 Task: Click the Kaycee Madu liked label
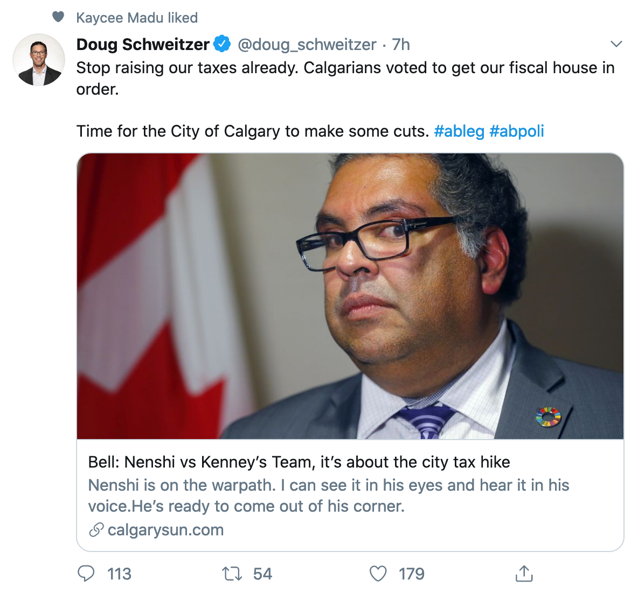[137, 18]
